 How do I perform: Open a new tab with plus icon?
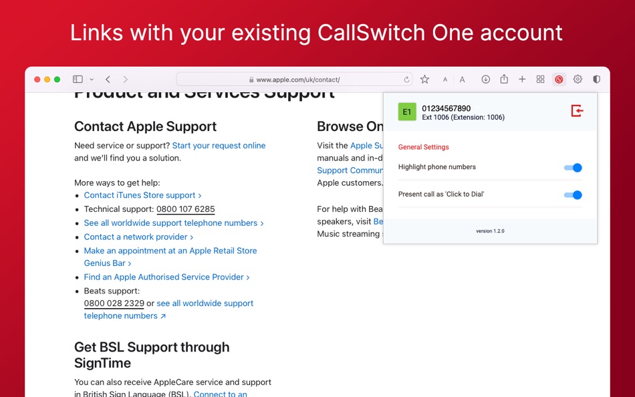pyautogui.click(x=522, y=80)
